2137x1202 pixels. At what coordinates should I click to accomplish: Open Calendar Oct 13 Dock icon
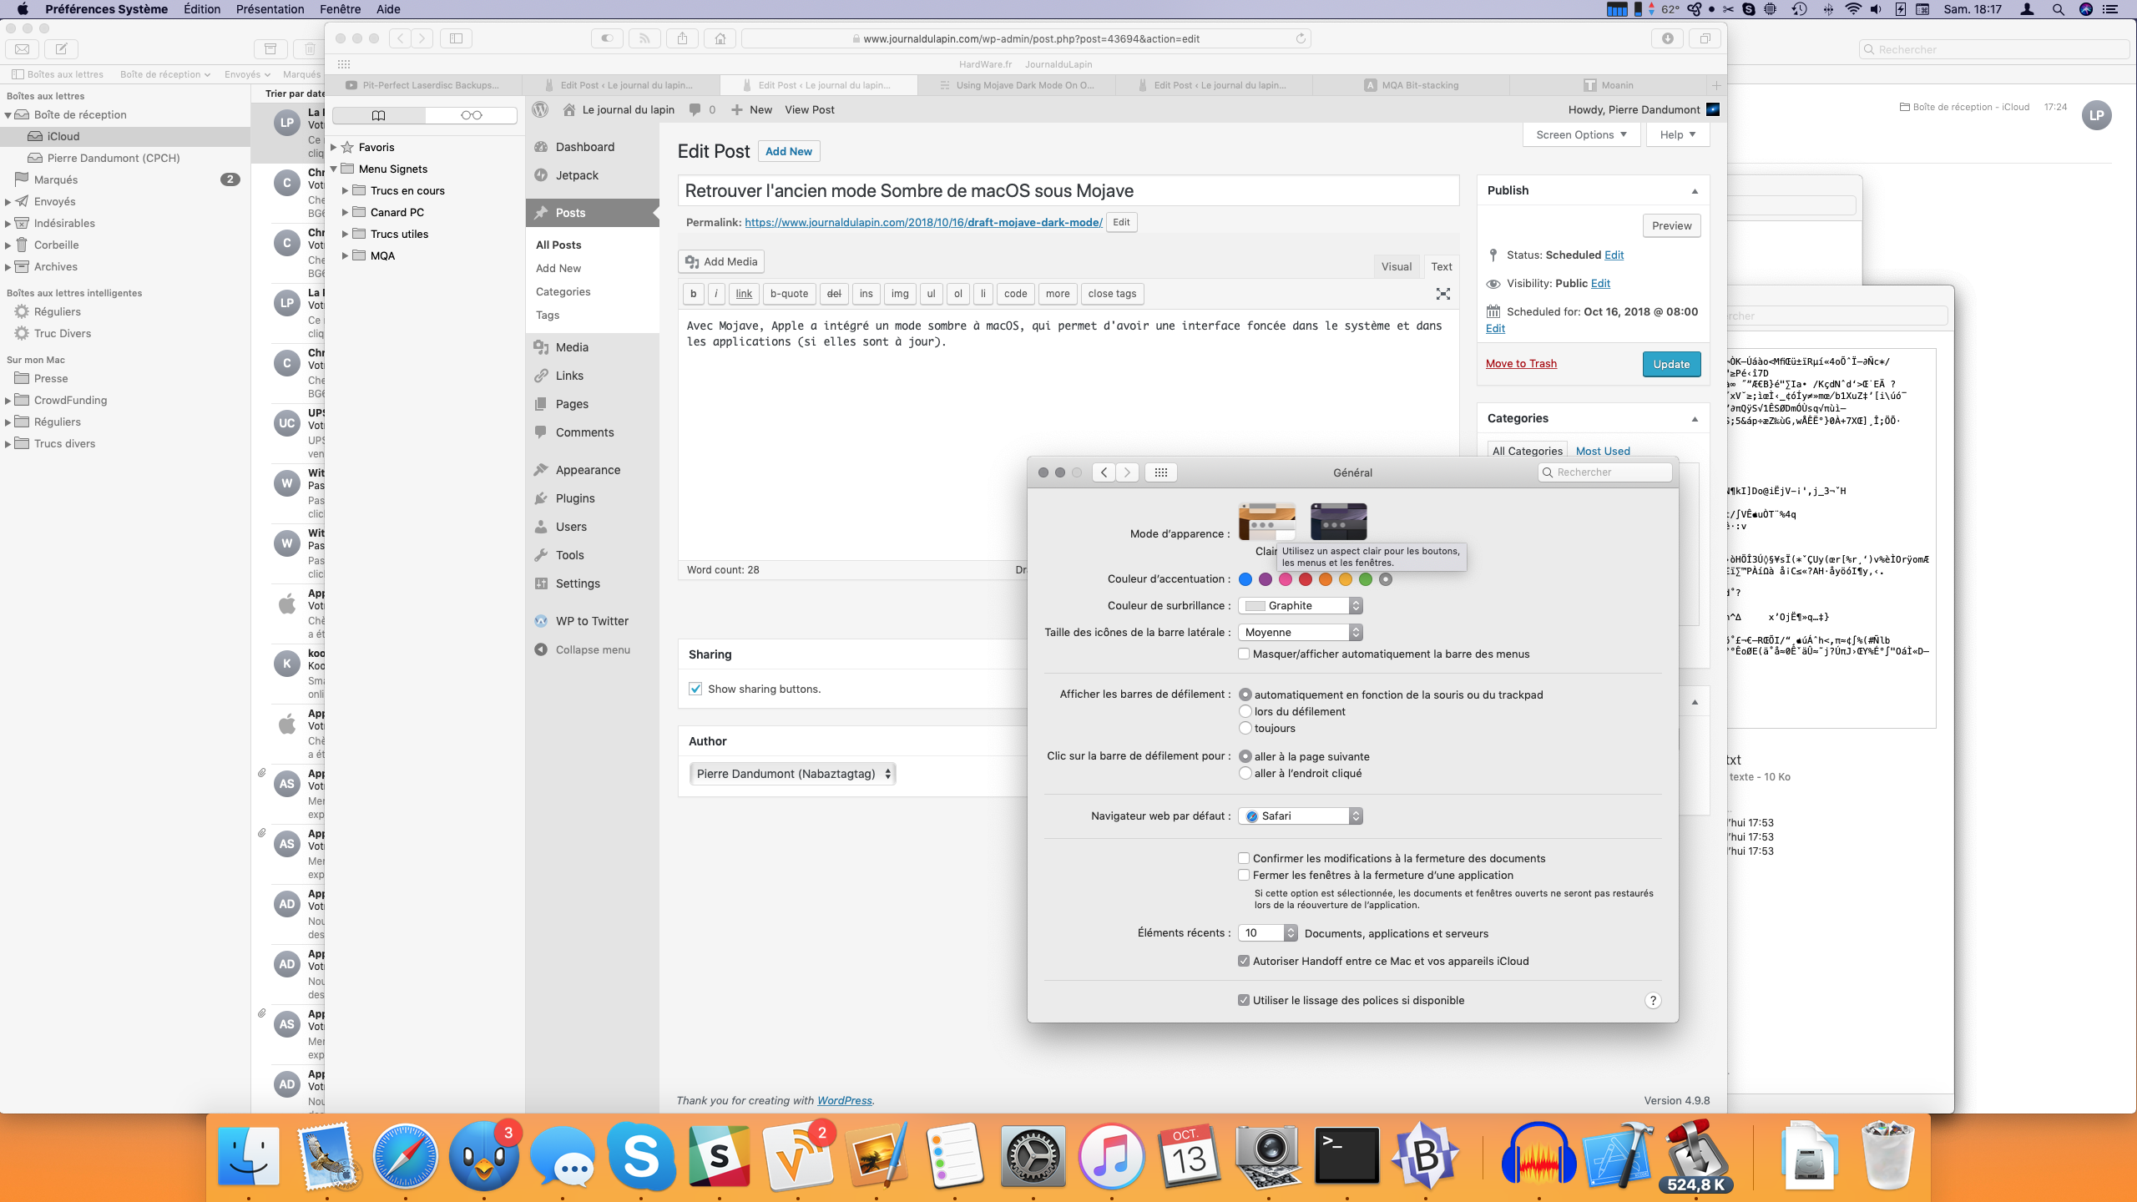[x=1190, y=1157]
